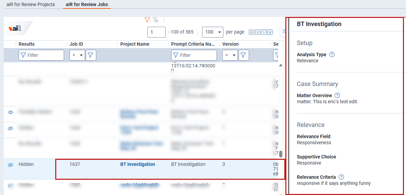
Task: Click the Job ID cell 1637
Action: (75, 164)
